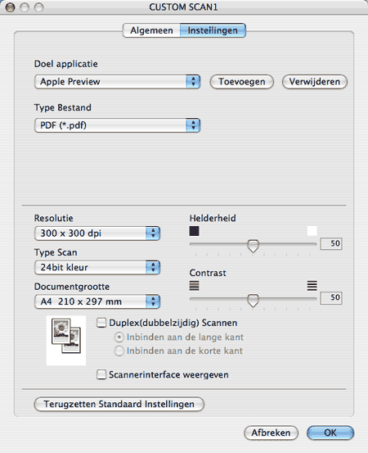Click the duplex document preview thumbnail
368x453 pixels.
(x=66, y=340)
